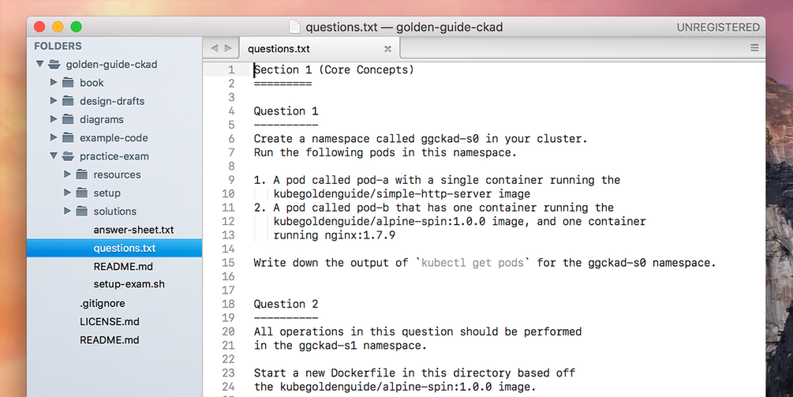Switch to the questions.txt tab
The height and width of the screenshot is (397, 793).
pyautogui.click(x=279, y=49)
